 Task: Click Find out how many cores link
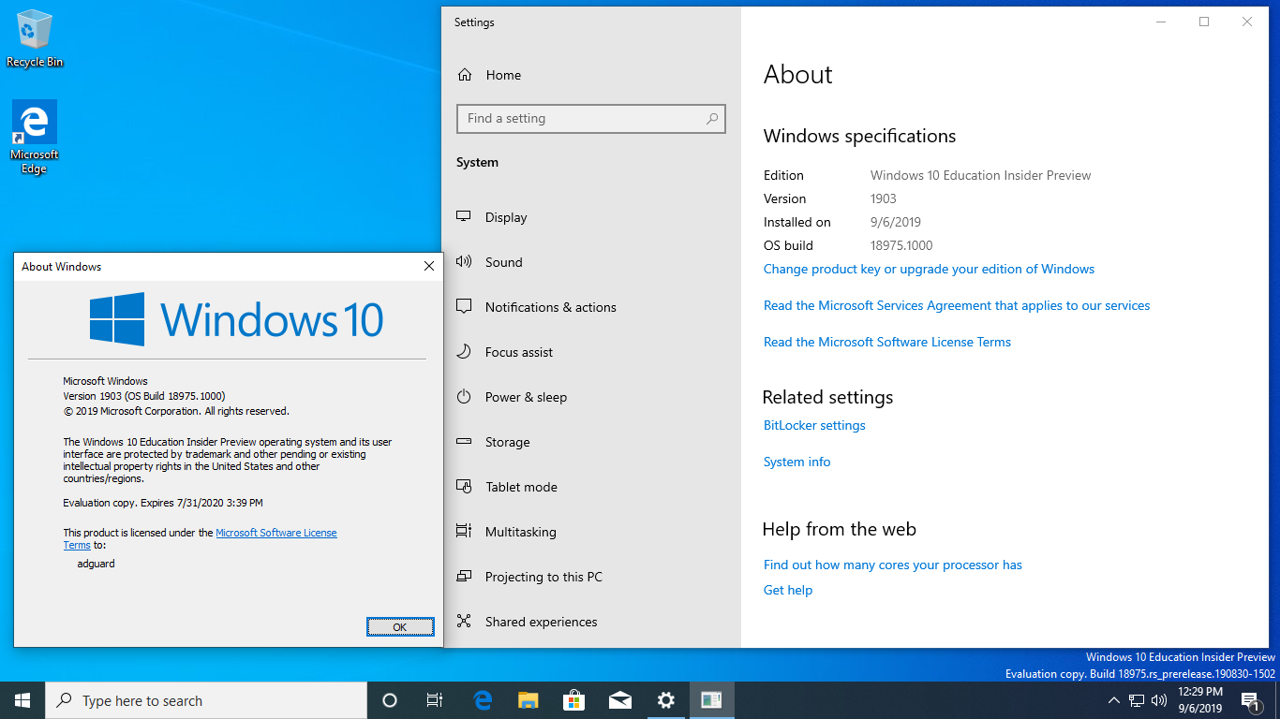pyautogui.click(x=893, y=565)
